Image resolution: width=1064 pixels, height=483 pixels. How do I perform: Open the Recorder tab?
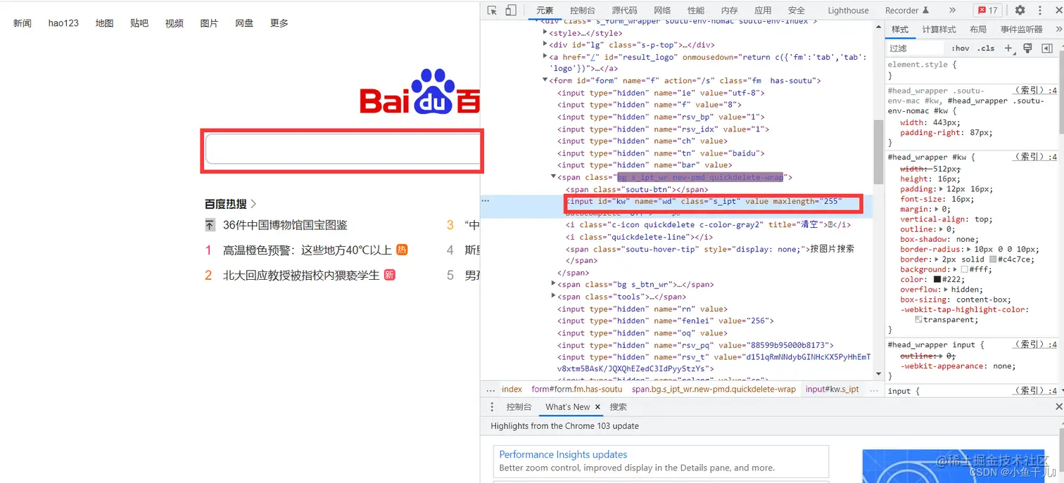click(x=907, y=11)
